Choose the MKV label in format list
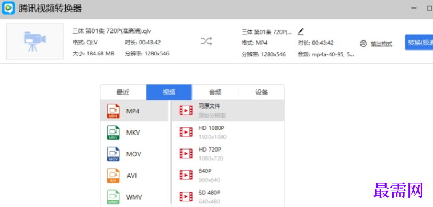Viewport: 433px width, 207px height. (x=133, y=133)
